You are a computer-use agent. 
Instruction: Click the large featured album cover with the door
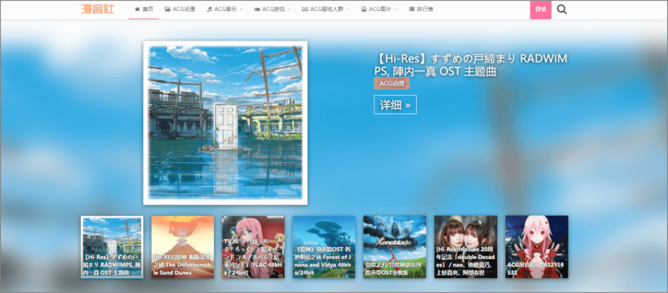225,123
